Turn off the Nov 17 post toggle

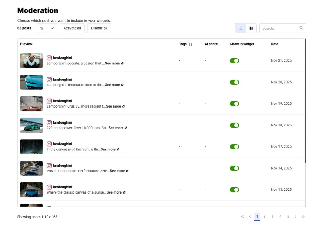234,146
